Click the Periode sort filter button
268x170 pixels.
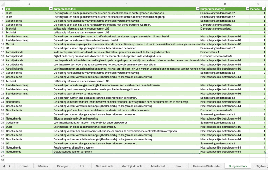point(263,9)
